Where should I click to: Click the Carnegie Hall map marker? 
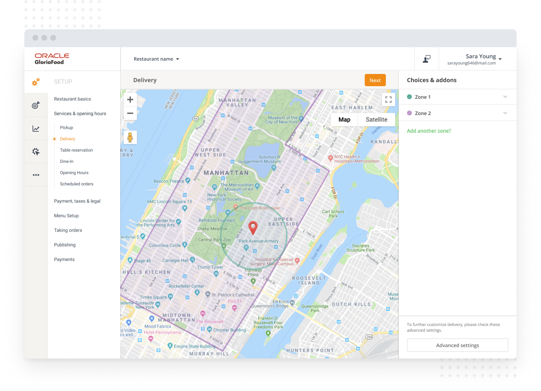[x=193, y=259]
